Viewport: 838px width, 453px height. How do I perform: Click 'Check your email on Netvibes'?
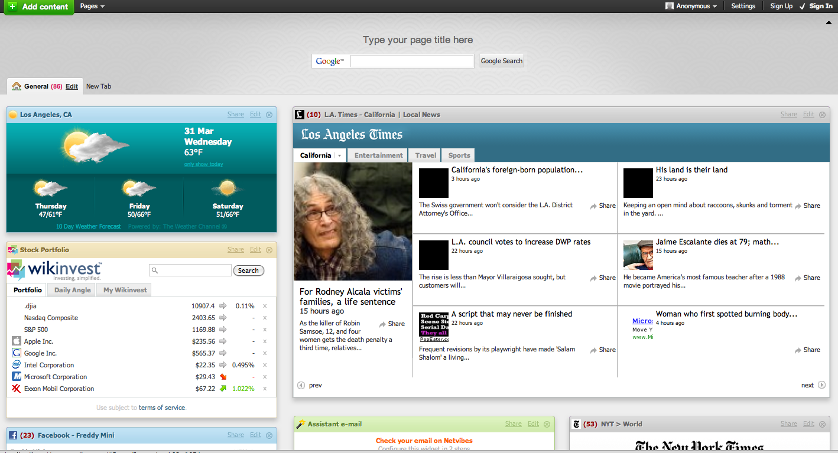coord(424,441)
